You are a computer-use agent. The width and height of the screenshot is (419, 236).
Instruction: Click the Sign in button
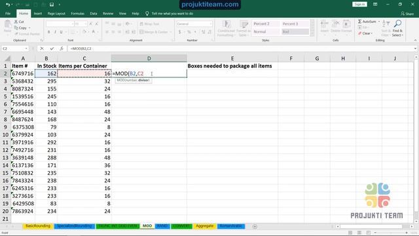pyautogui.click(x=359, y=5)
